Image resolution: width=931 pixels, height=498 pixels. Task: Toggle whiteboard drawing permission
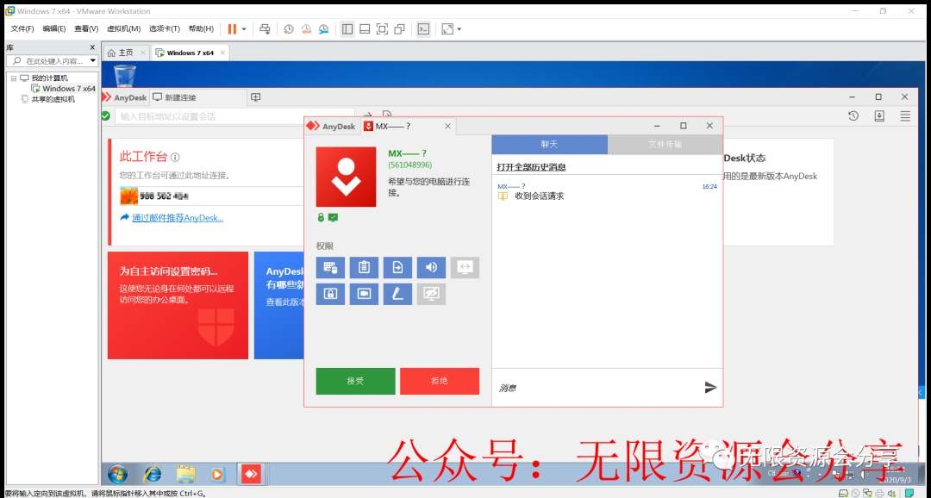coord(397,294)
